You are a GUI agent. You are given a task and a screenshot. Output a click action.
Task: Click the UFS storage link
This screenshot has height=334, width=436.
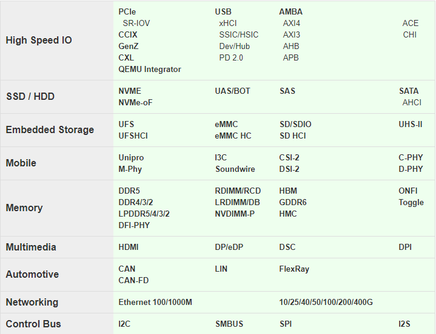click(x=127, y=124)
